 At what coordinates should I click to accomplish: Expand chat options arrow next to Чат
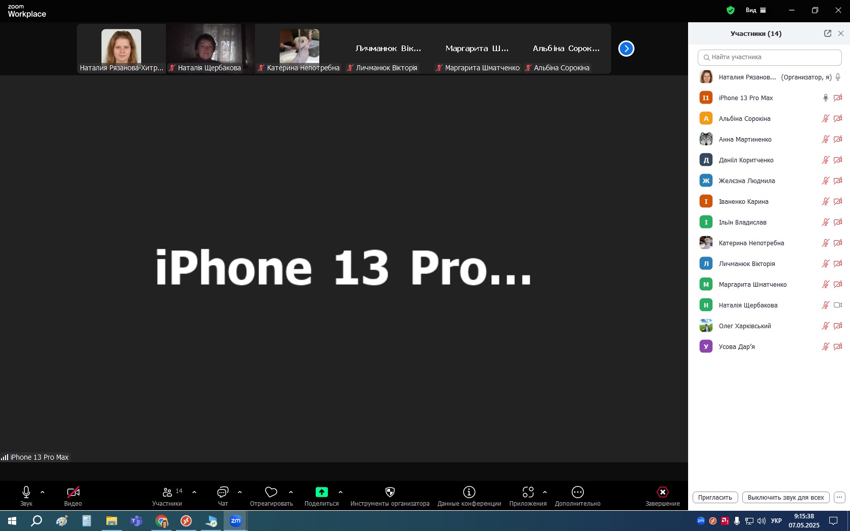[x=240, y=492]
